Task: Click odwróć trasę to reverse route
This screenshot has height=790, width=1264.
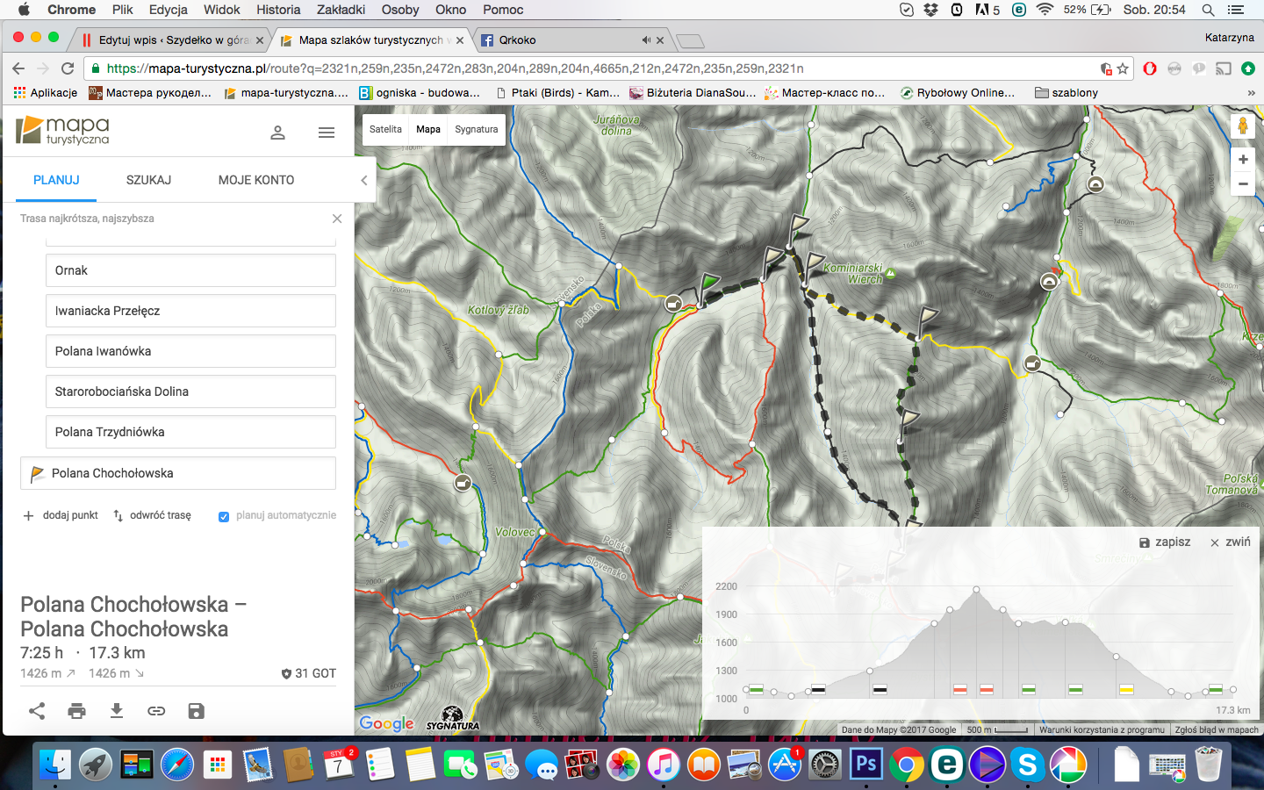Action: pyautogui.click(x=152, y=515)
